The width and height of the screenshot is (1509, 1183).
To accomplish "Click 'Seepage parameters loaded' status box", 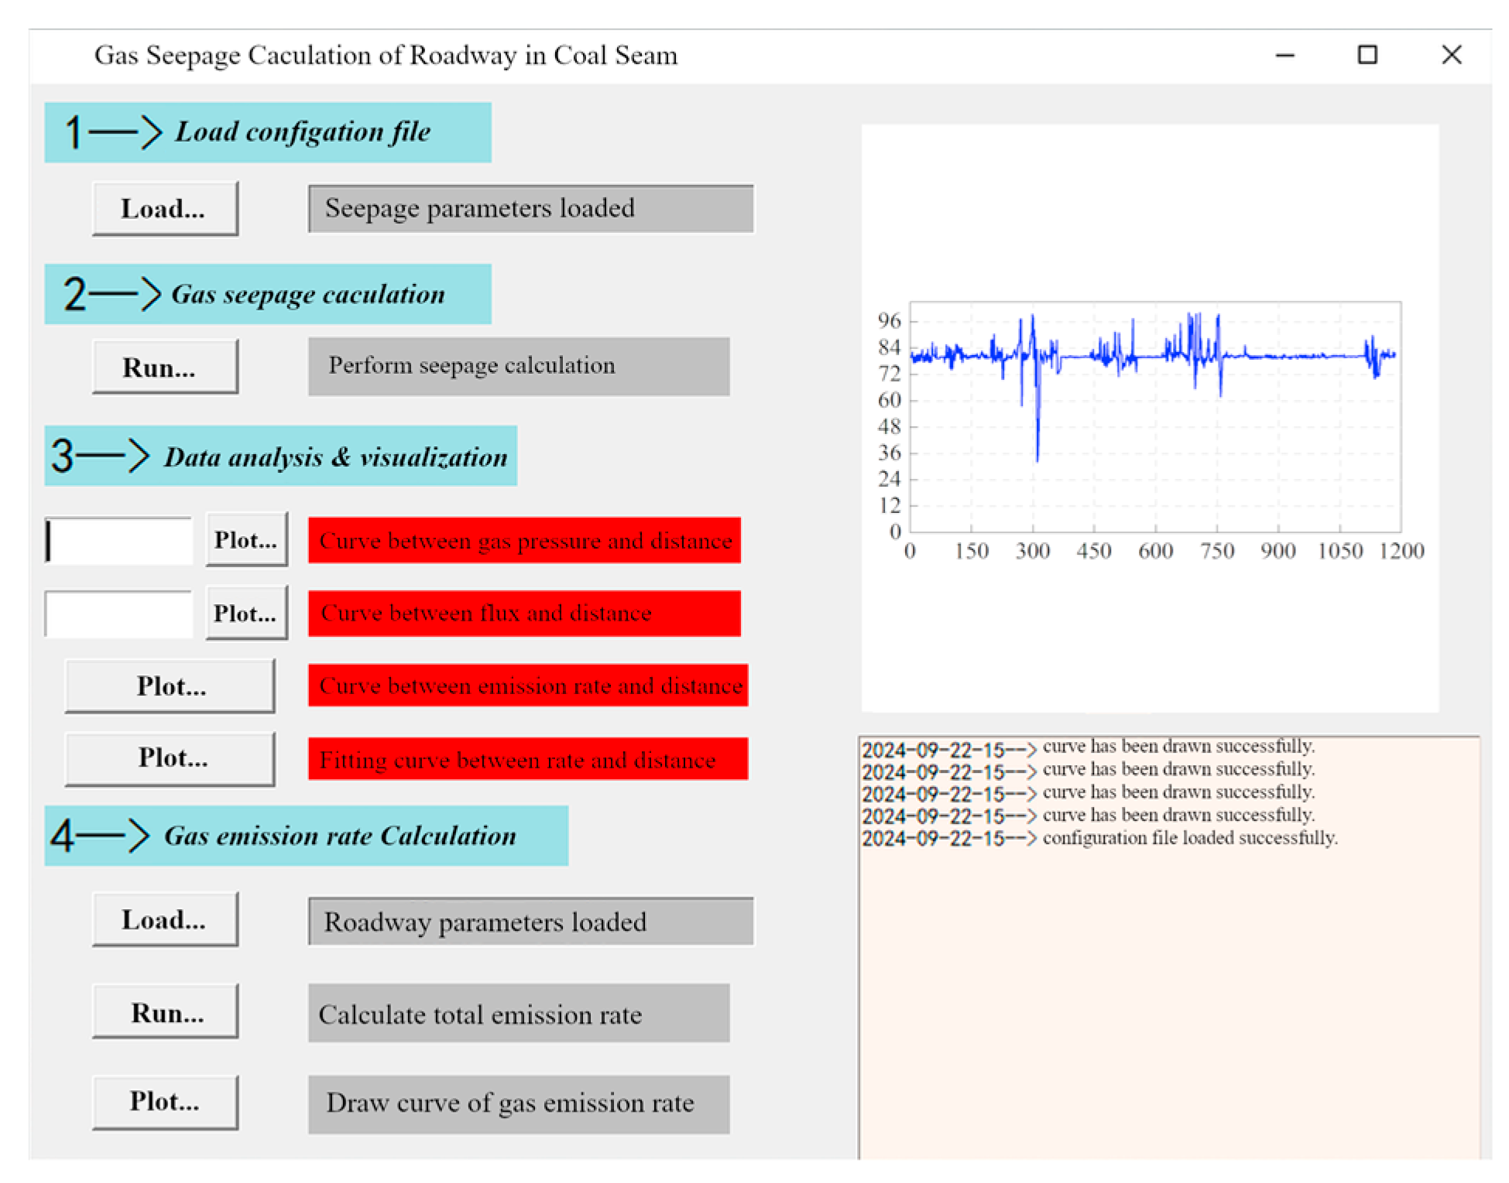I will [530, 208].
